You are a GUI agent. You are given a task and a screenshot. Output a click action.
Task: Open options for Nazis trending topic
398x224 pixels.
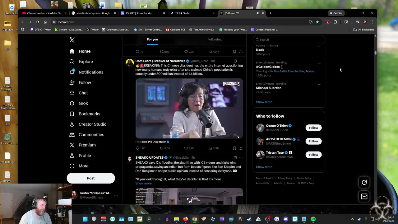point(319,46)
